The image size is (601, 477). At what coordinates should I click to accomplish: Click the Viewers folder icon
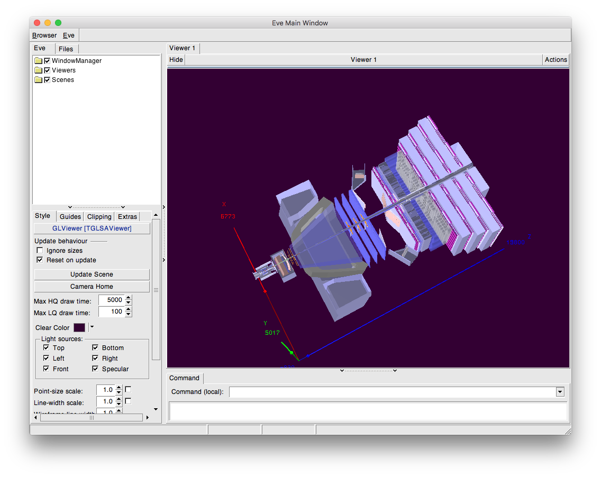pos(38,70)
